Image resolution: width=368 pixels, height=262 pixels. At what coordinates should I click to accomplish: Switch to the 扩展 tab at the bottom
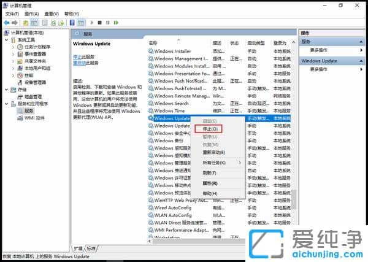(x=78, y=249)
